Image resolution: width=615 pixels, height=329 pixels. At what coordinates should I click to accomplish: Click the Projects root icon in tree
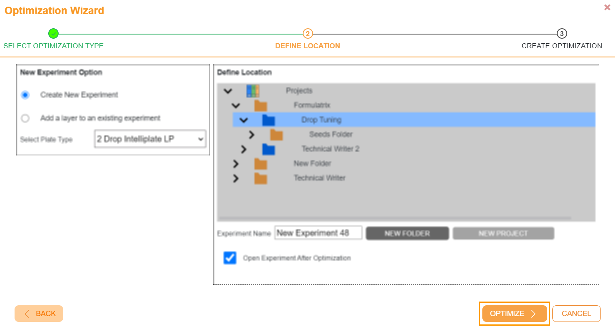coord(253,91)
